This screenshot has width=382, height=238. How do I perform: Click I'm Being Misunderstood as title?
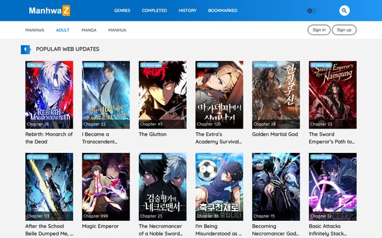pyautogui.click(x=218, y=230)
